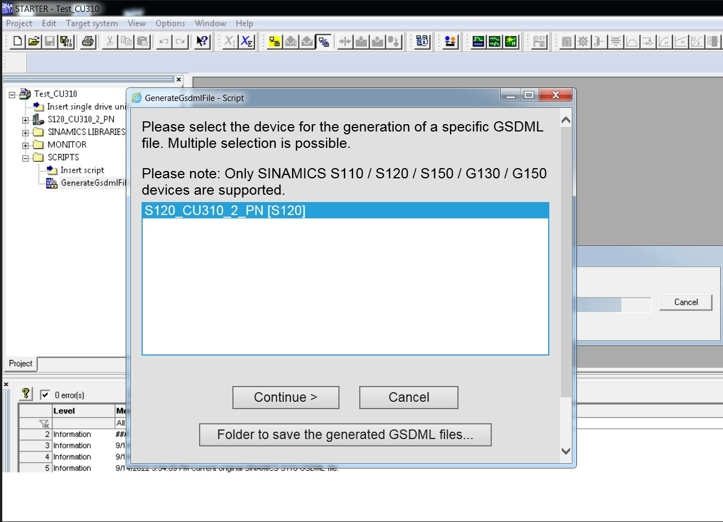
Task: Expand the MONITOR folder node
Action: coord(25,145)
